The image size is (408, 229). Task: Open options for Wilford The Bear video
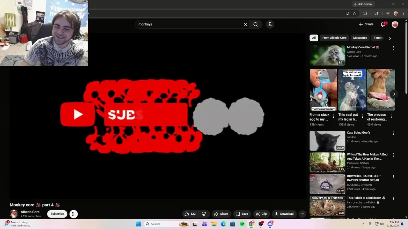pos(393,155)
